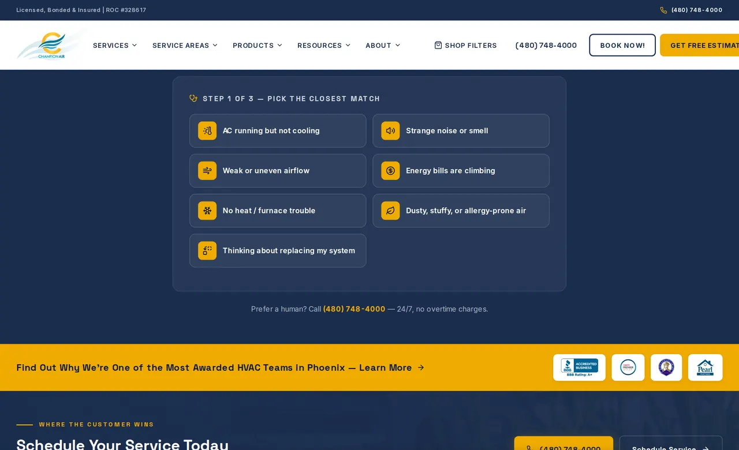Expand the Products chevron
The height and width of the screenshot is (450, 739).
coord(279,45)
